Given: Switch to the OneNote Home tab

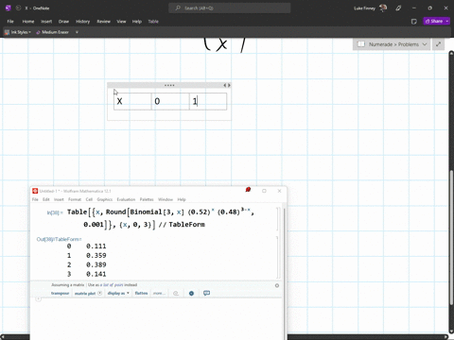Looking at the screenshot, I should click(28, 22).
